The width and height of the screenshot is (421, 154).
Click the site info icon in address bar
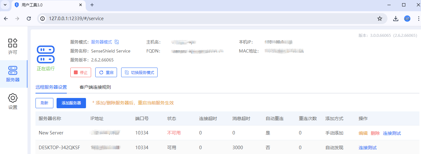pyautogui.click(x=43, y=19)
